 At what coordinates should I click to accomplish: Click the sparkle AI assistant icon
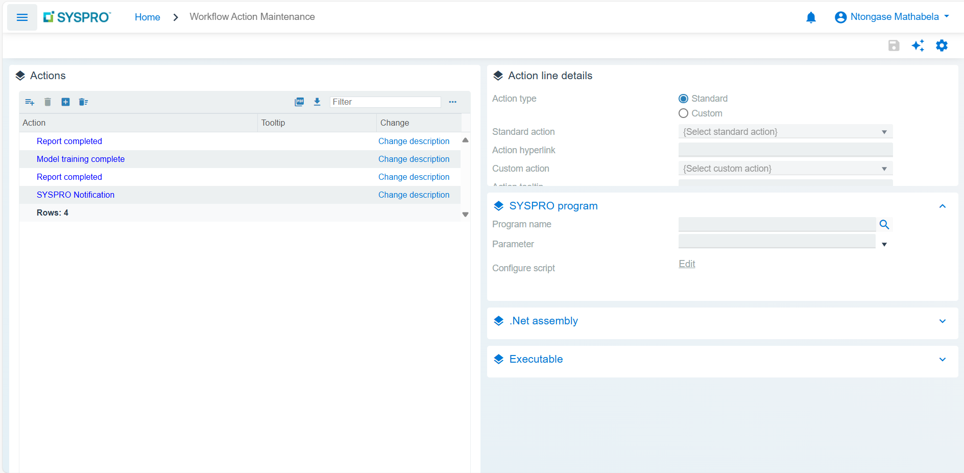[x=918, y=45]
